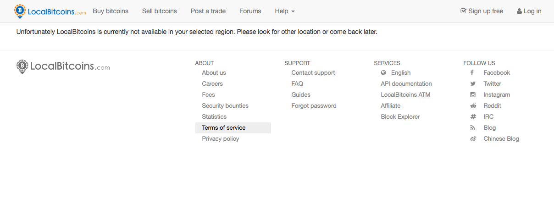
Task: Click the Twitter bird icon
Action: pyautogui.click(x=473, y=84)
